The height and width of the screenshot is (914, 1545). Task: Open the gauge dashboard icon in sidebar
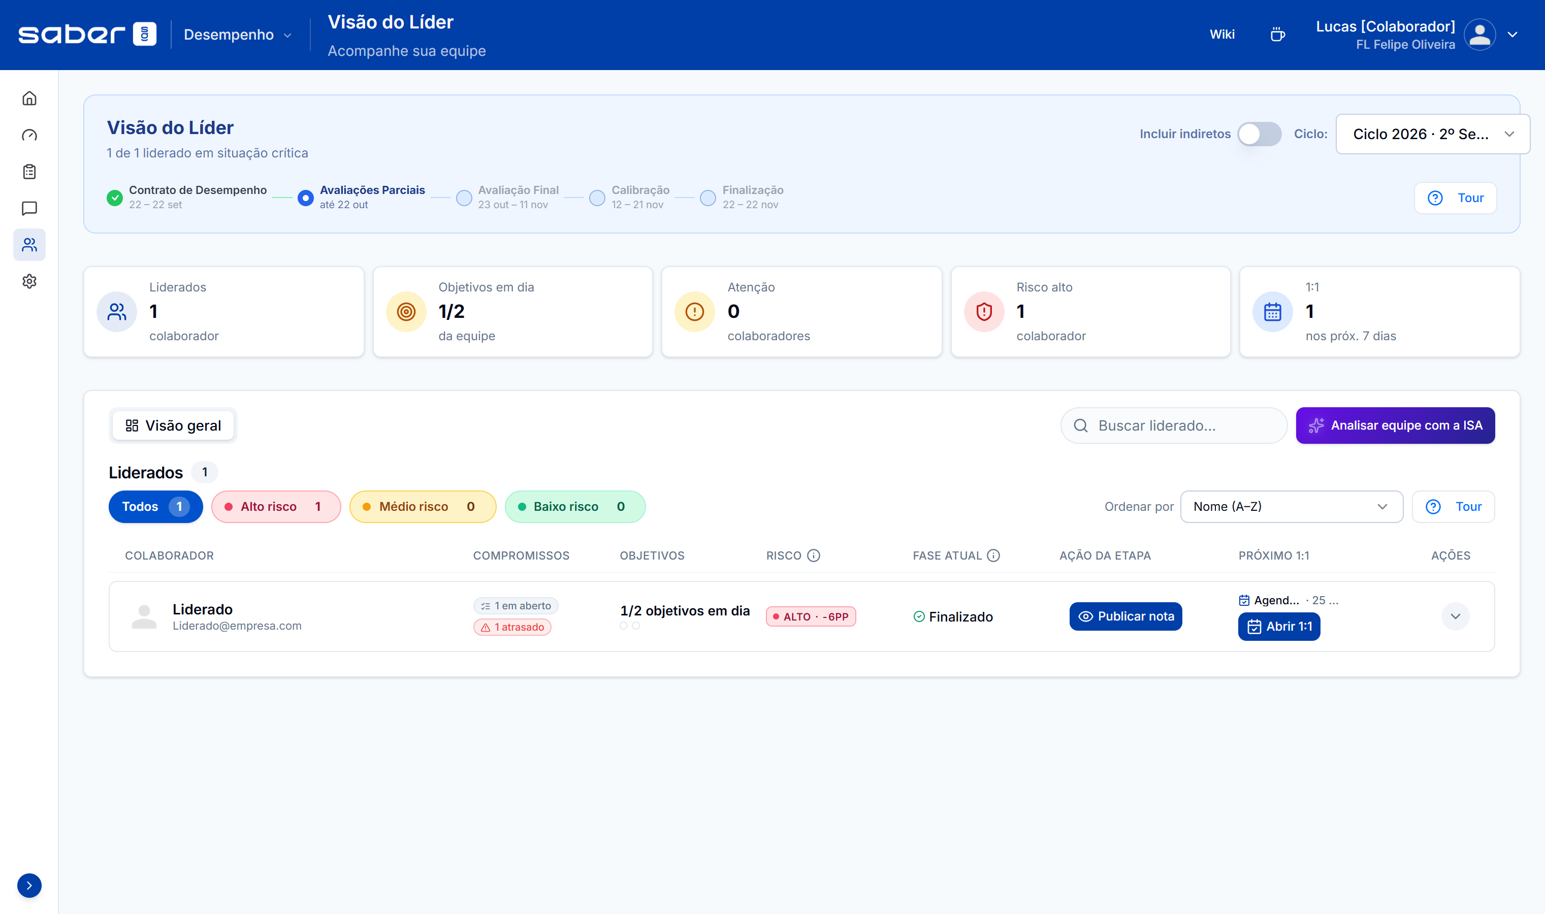coord(29,135)
